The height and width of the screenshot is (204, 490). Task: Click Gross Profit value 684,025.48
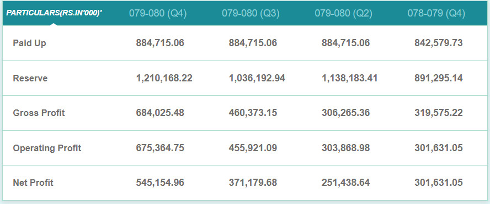pos(160,113)
